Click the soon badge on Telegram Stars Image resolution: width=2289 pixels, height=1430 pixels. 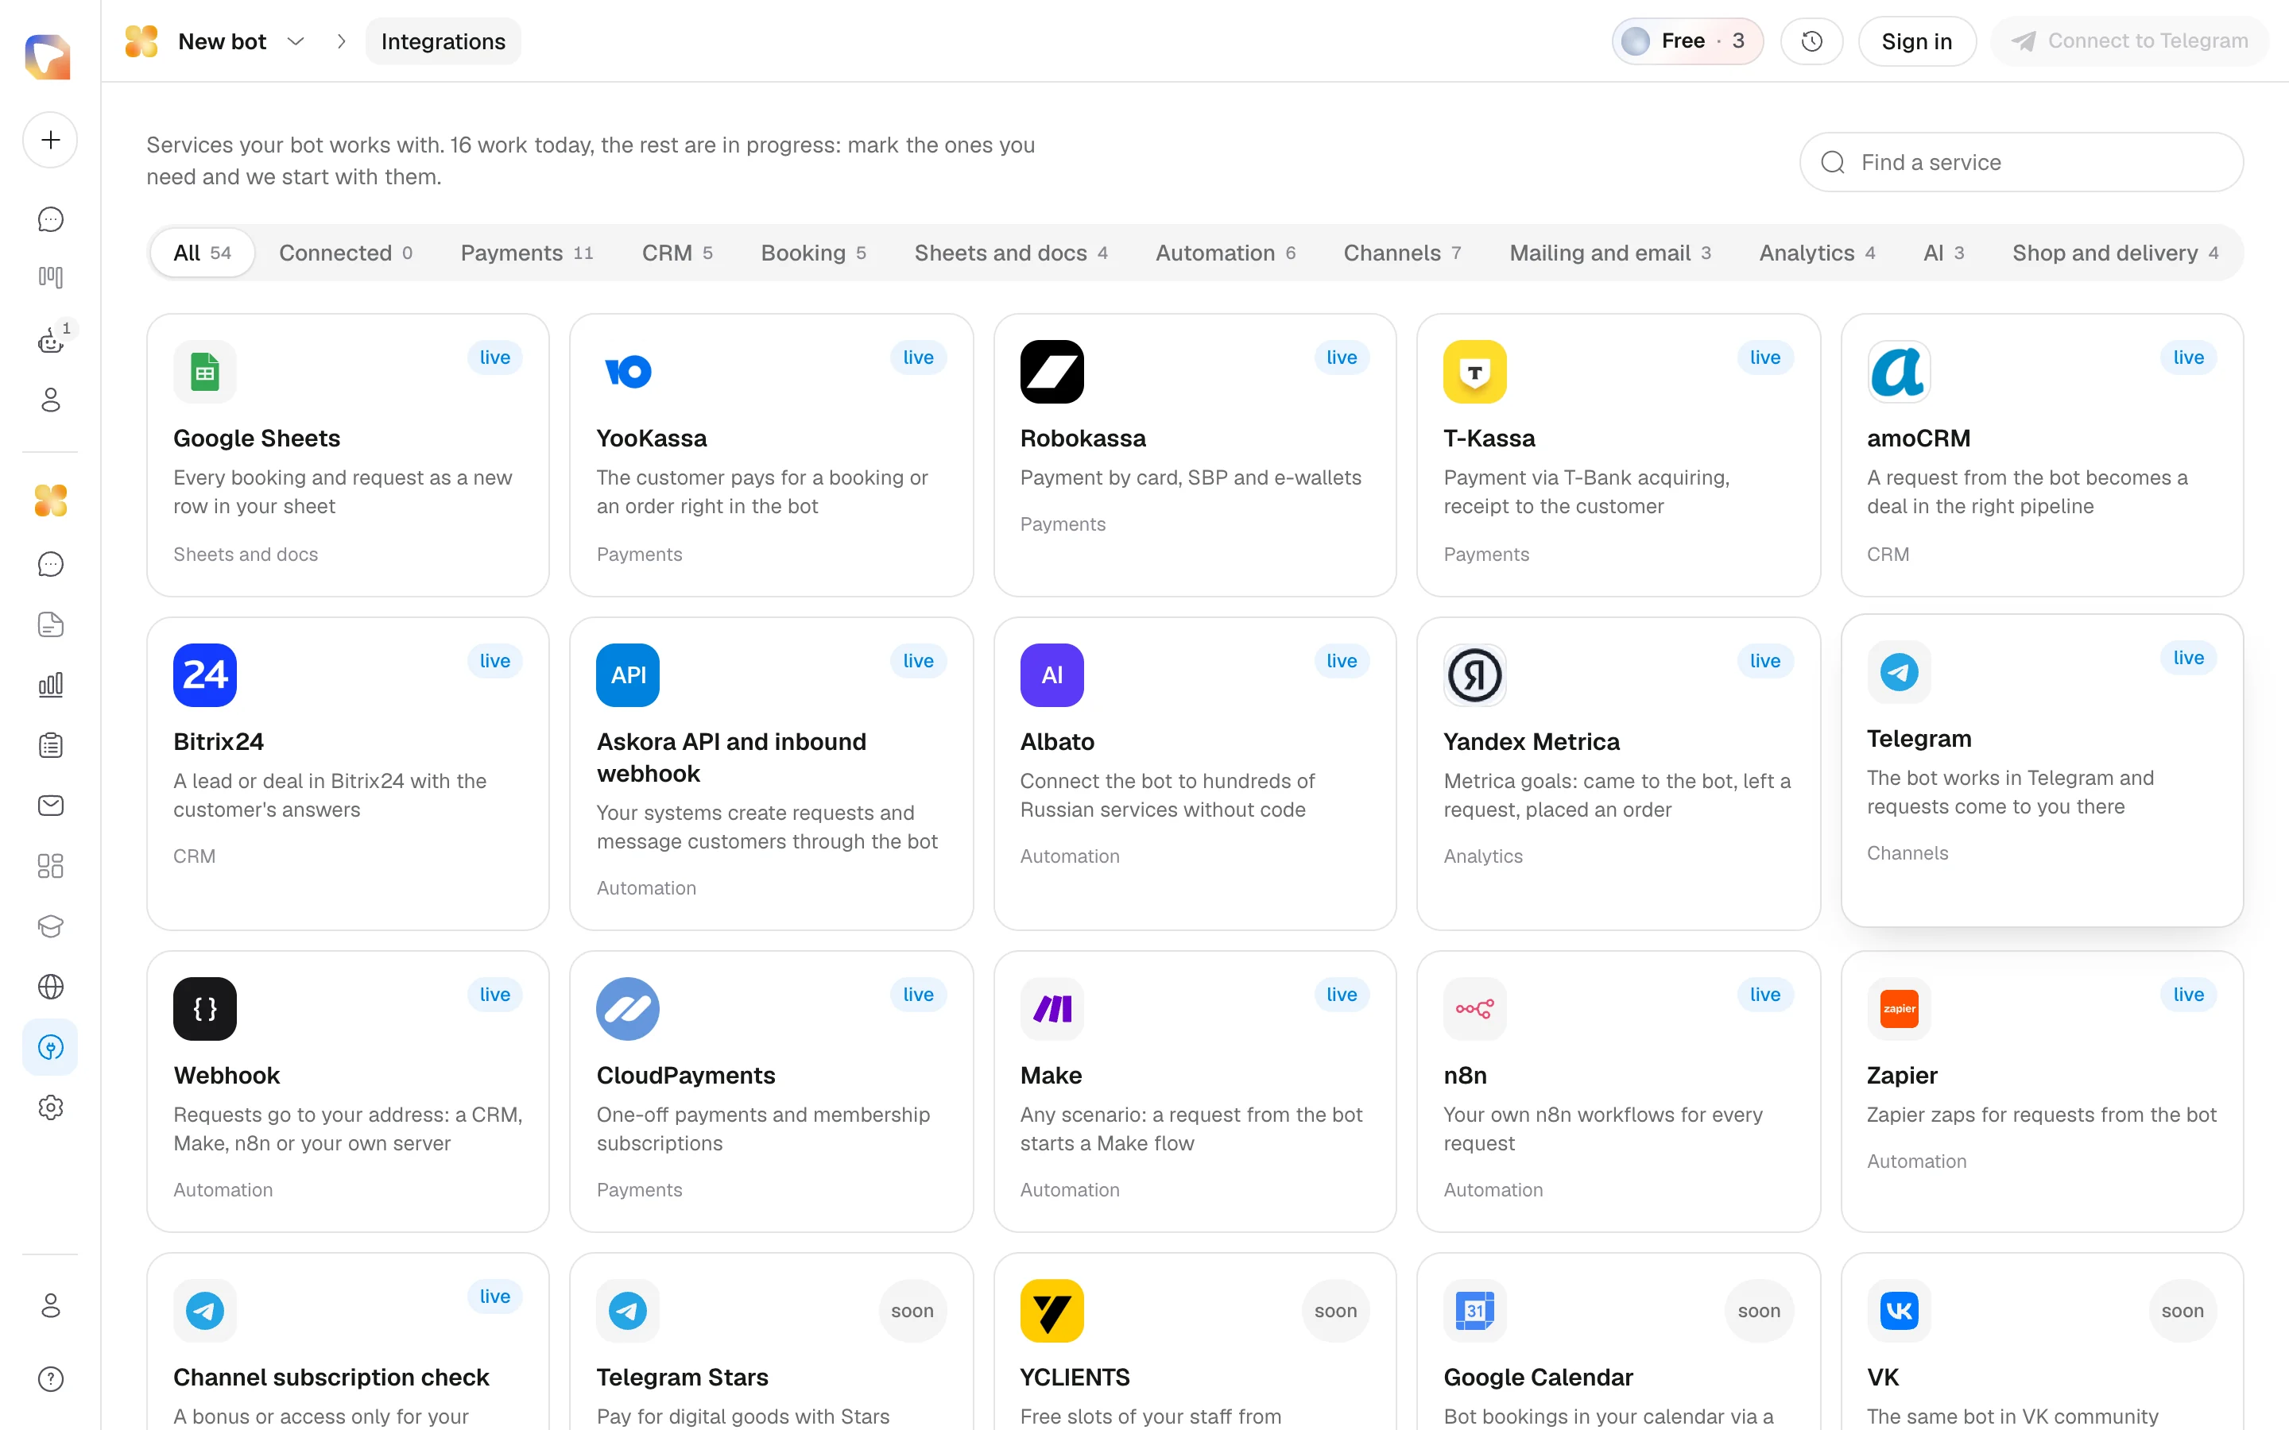(x=912, y=1311)
